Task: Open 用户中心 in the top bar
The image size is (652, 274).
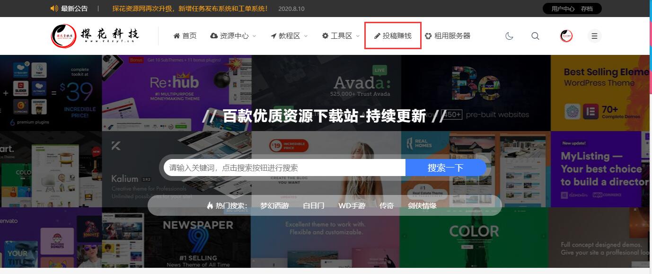Action: pyautogui.click(x=563, y=9)
